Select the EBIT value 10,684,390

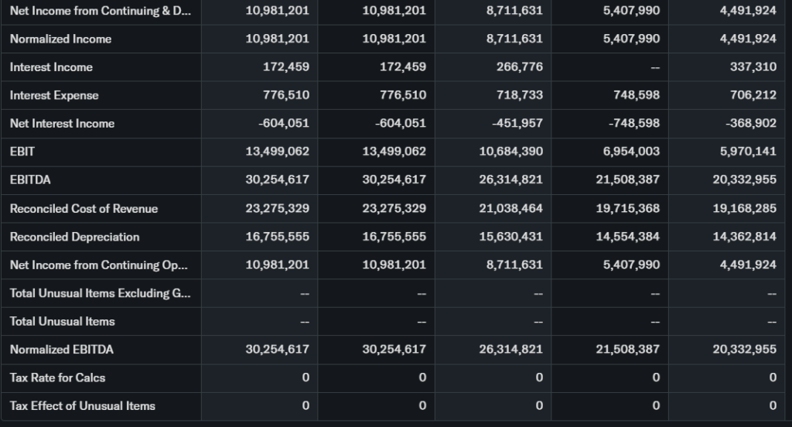[x=511, y=152]
